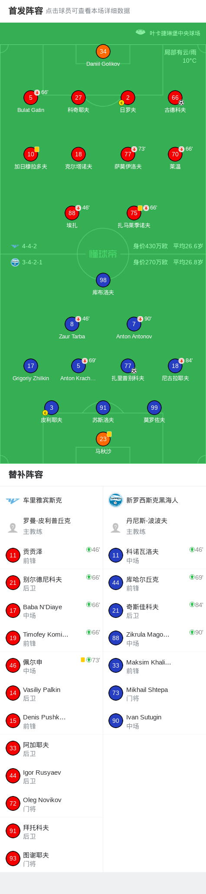Tap goalkeeper number 34 Daniil Golikov
Viewport: 206px width, 894px height.
coord(103,51)
